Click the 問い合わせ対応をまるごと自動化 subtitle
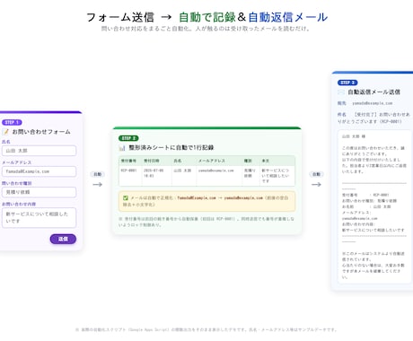Image resolution: width=413 pixels, height=341 pixels. coord(206,29)
